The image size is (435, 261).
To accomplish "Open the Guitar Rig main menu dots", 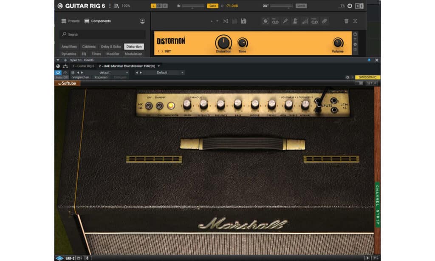I will 110,6.
